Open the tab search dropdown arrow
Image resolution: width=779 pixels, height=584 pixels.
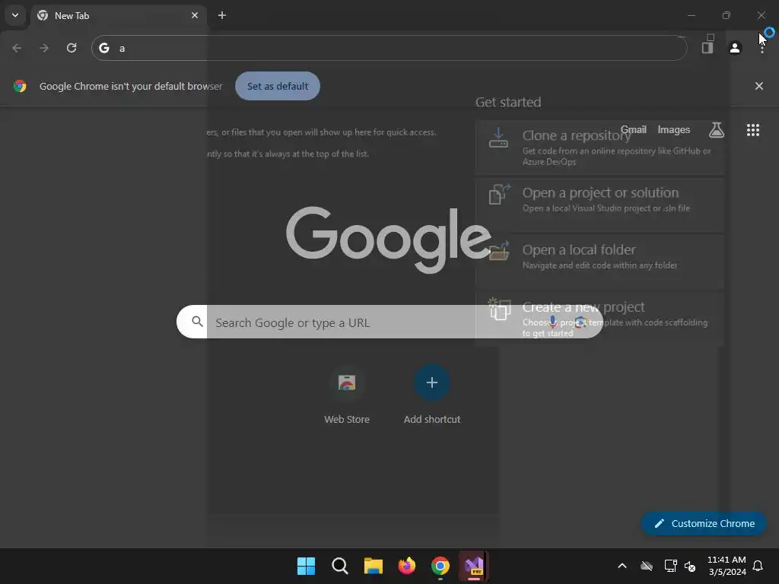point(15,15)
